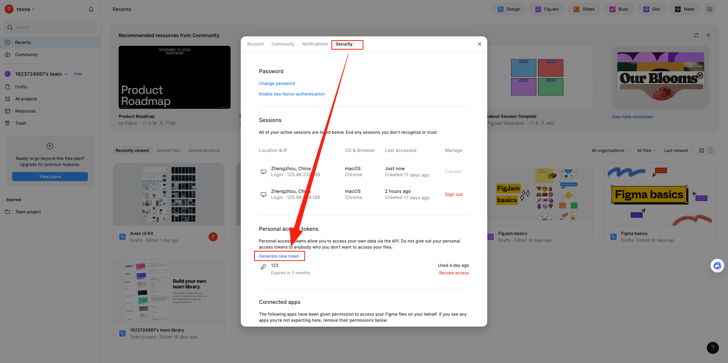Open the Last viewed sort dropdown

tap(678, 150)
